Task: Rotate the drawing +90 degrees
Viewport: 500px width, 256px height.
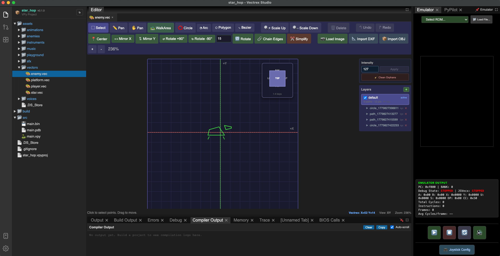Action: click(173, 39)
